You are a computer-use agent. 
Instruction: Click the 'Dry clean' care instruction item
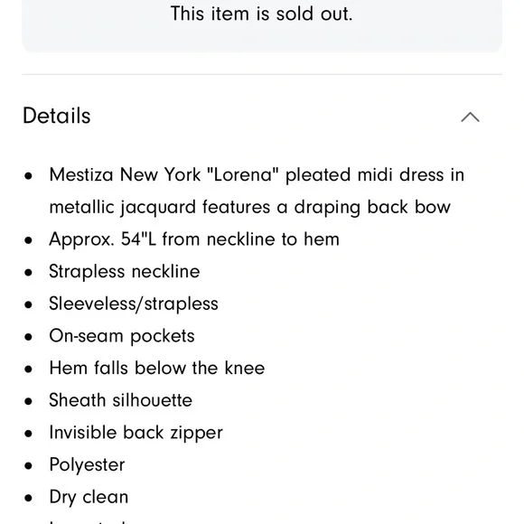point(89,497)
